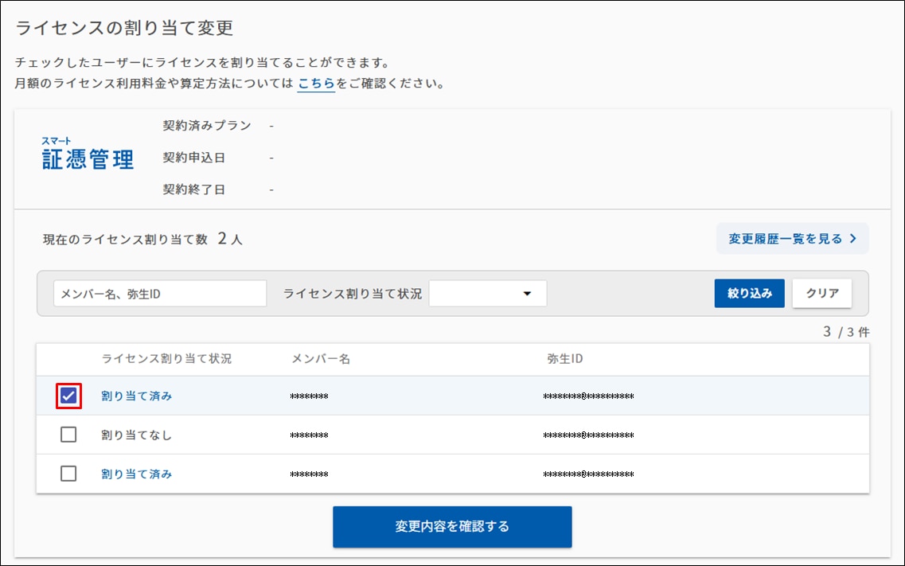Check the checkbox in the last member row
The image size is (905, 566).
coord(69,474)
